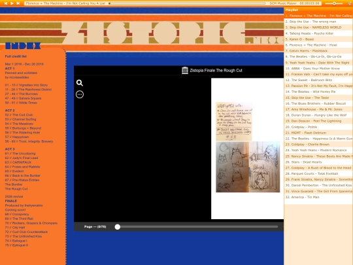Play The Beatles - Ob-La-Di, Ob-La-Da
Viewport: 353px width, 265px height.
pyautogui.click(x=318, y=57)
